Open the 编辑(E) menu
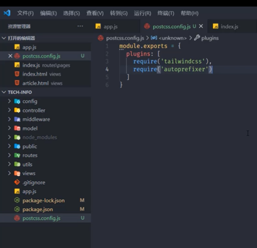This screenshot has width=257, height=248. [x=49, y=13]
